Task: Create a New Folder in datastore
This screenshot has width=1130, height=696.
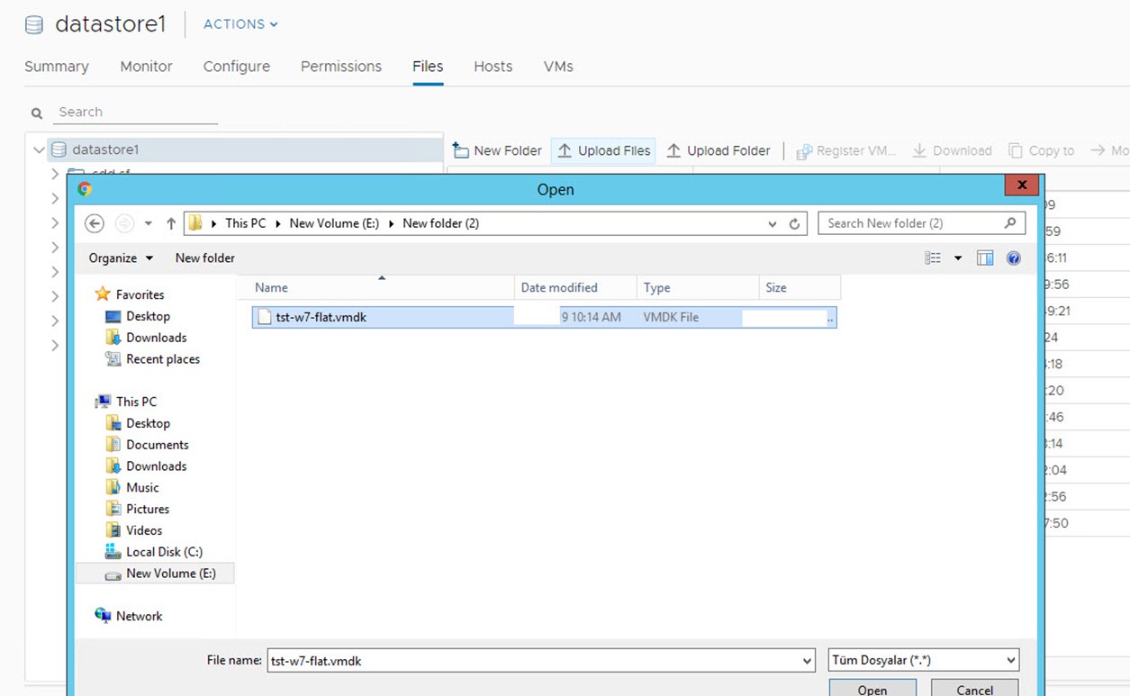Action: pos(497,150)
